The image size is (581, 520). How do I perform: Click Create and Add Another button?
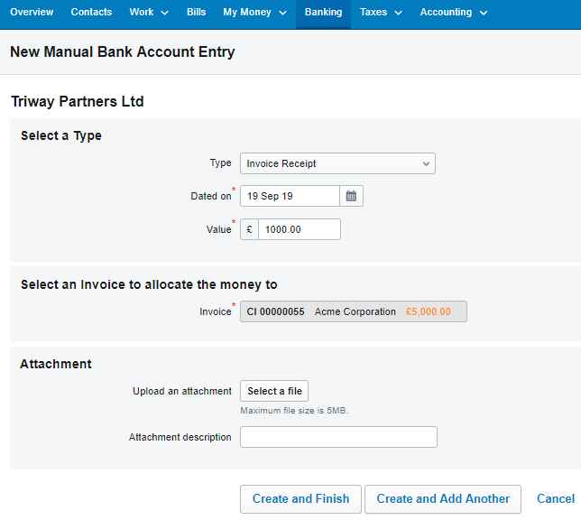(x=443, y=499)
